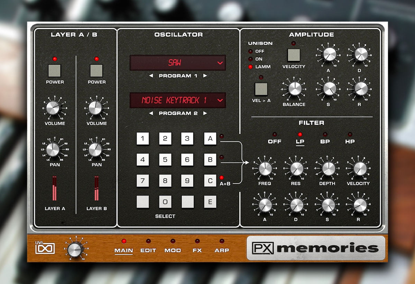Go to previous Program 1 waveform
The image size is (415, 284).
click(x=151, y=76)
